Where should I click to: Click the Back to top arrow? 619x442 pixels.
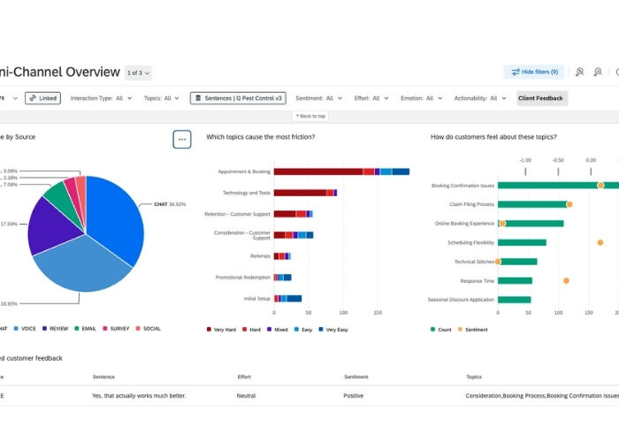pyautogui.click(x=296, y=116)
